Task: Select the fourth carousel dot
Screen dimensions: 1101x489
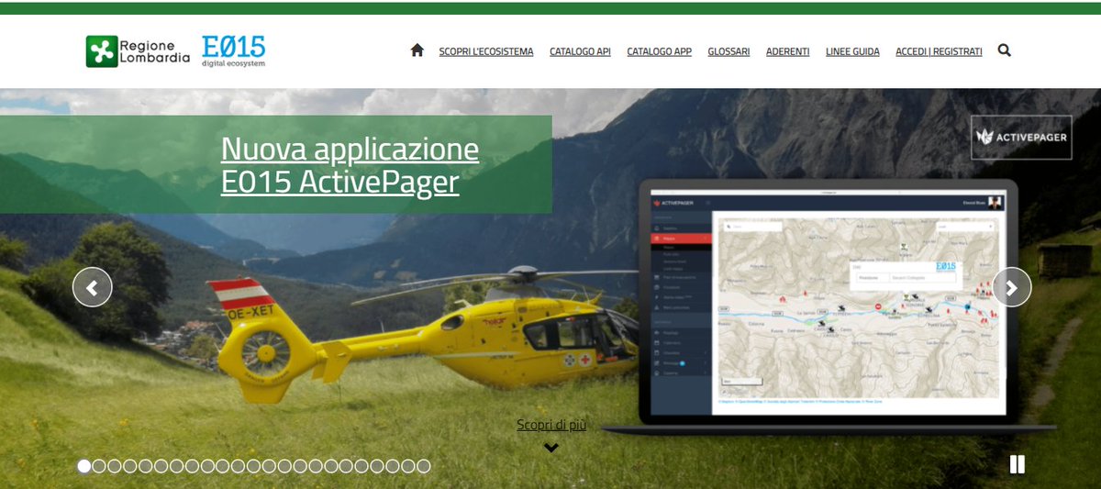Action: (x=130, y=466)
